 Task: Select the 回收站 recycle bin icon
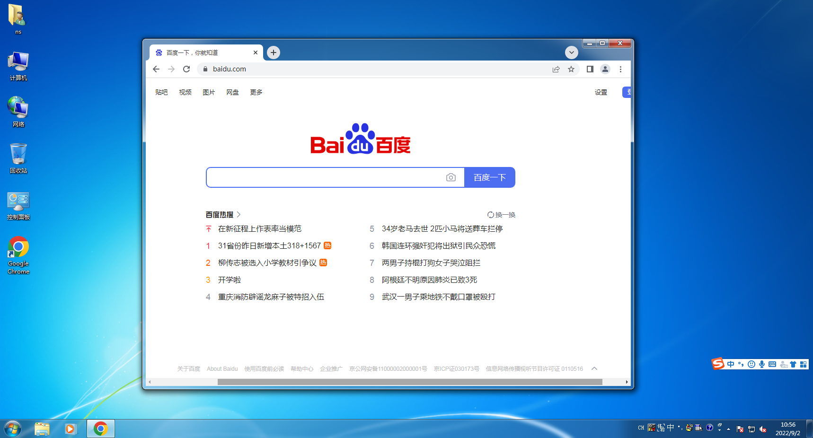[x=18, y=158]
